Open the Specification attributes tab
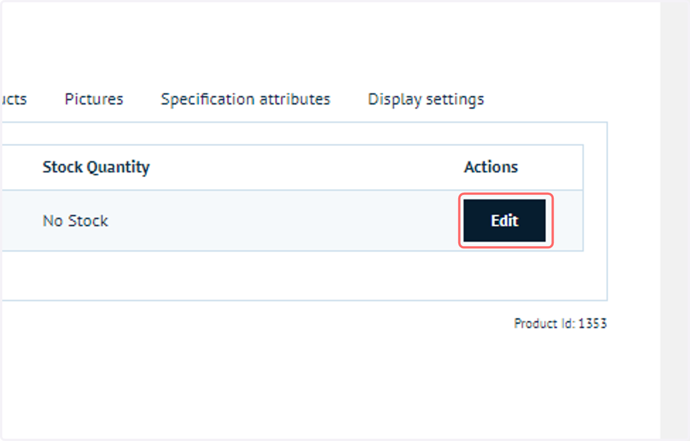Screen dimensions: 690x441 246,99
